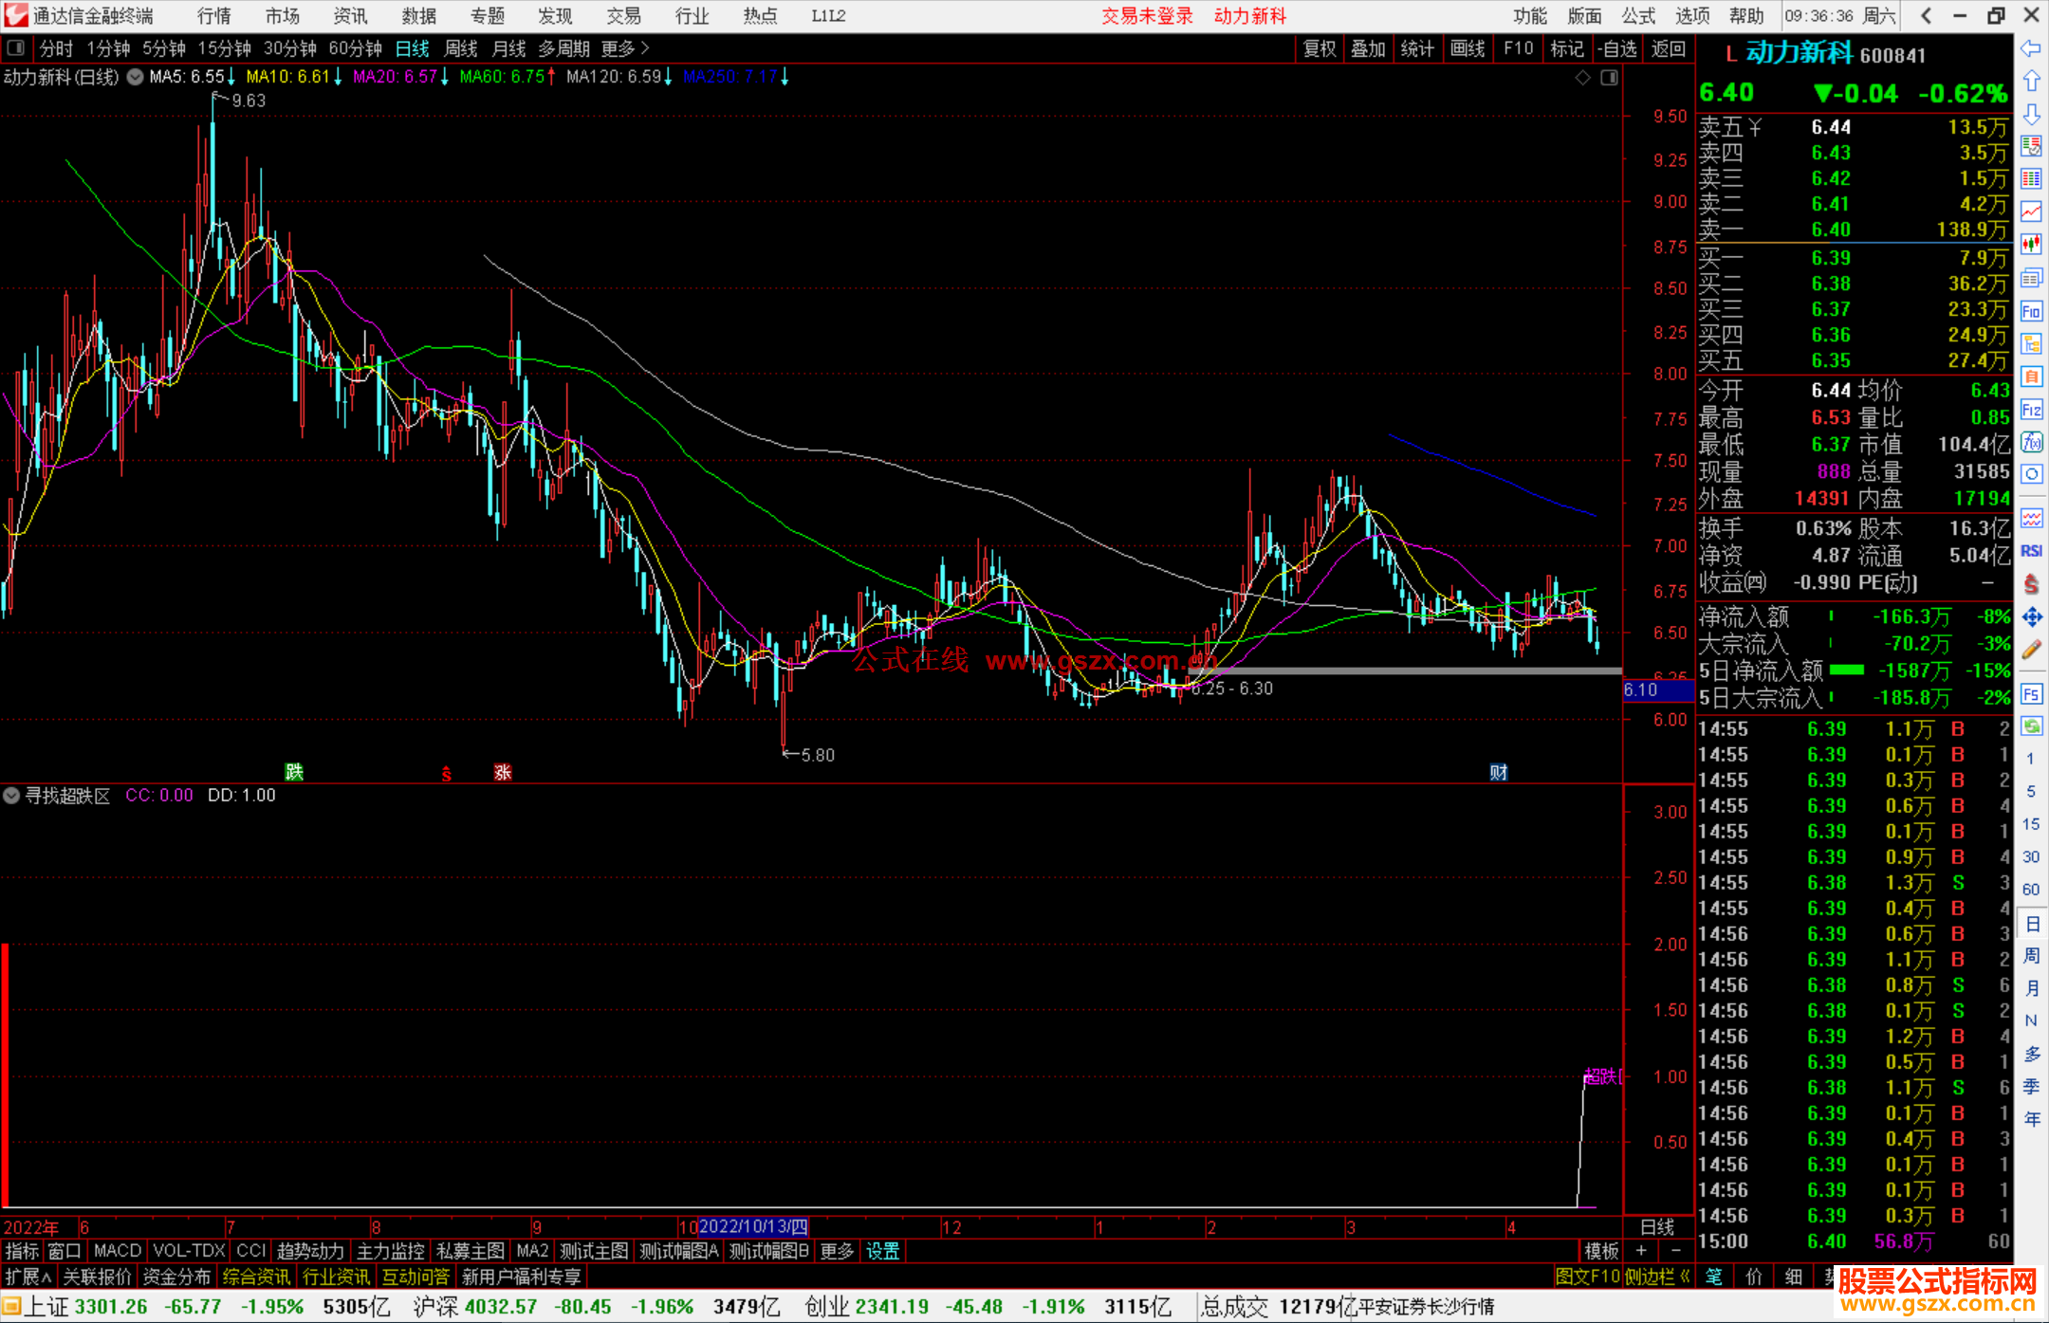Image resolution: width=2049 pixels, height=1323 pixels.
Task: Select the MACD indicator tab
Action: coord(117,1251)
